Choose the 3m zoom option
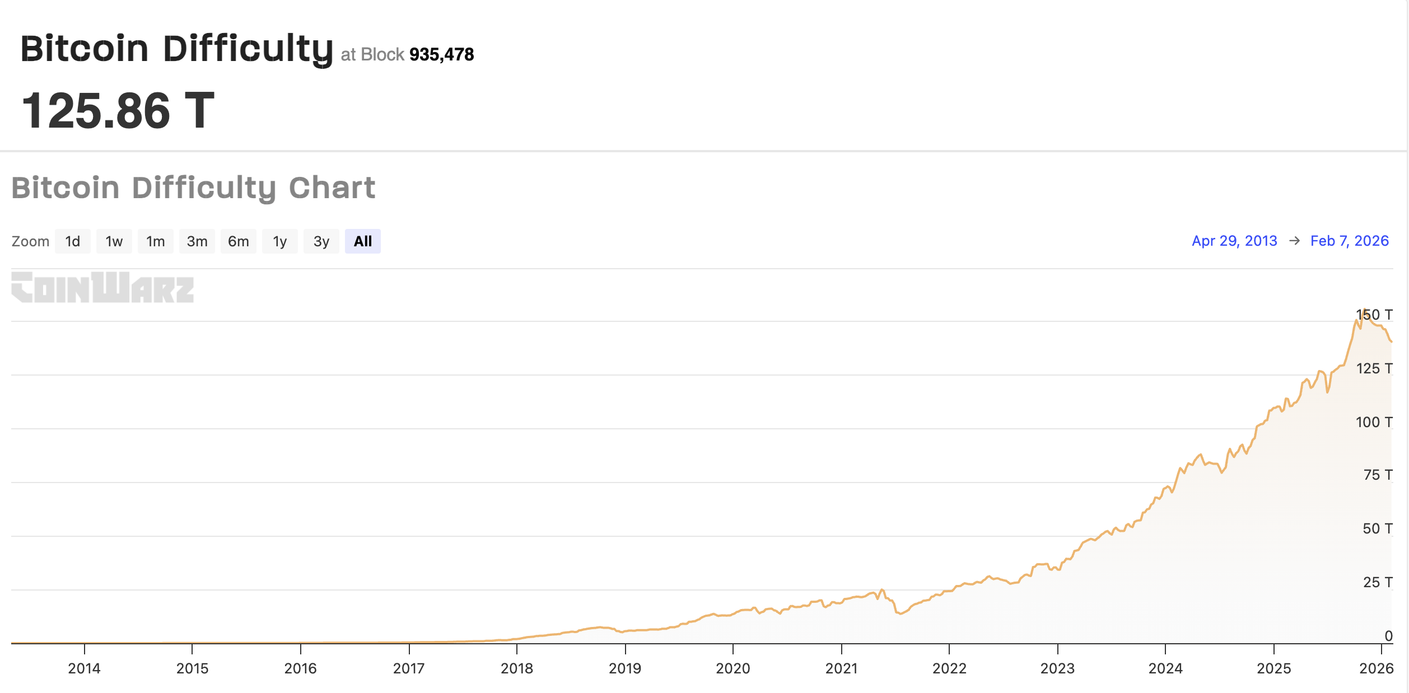The height and width of the screenshot is (693, 1409). pos(197,241)
